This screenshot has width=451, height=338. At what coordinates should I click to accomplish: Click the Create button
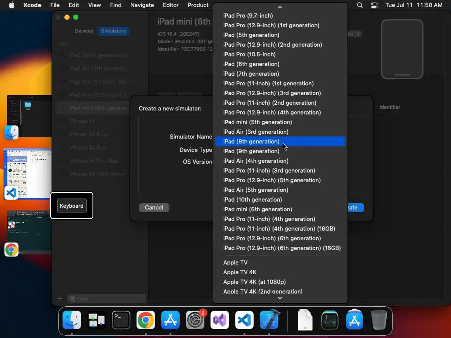coord(355,208)
